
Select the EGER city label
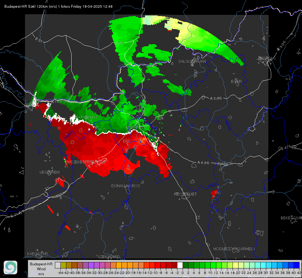(x=236, y=82)
